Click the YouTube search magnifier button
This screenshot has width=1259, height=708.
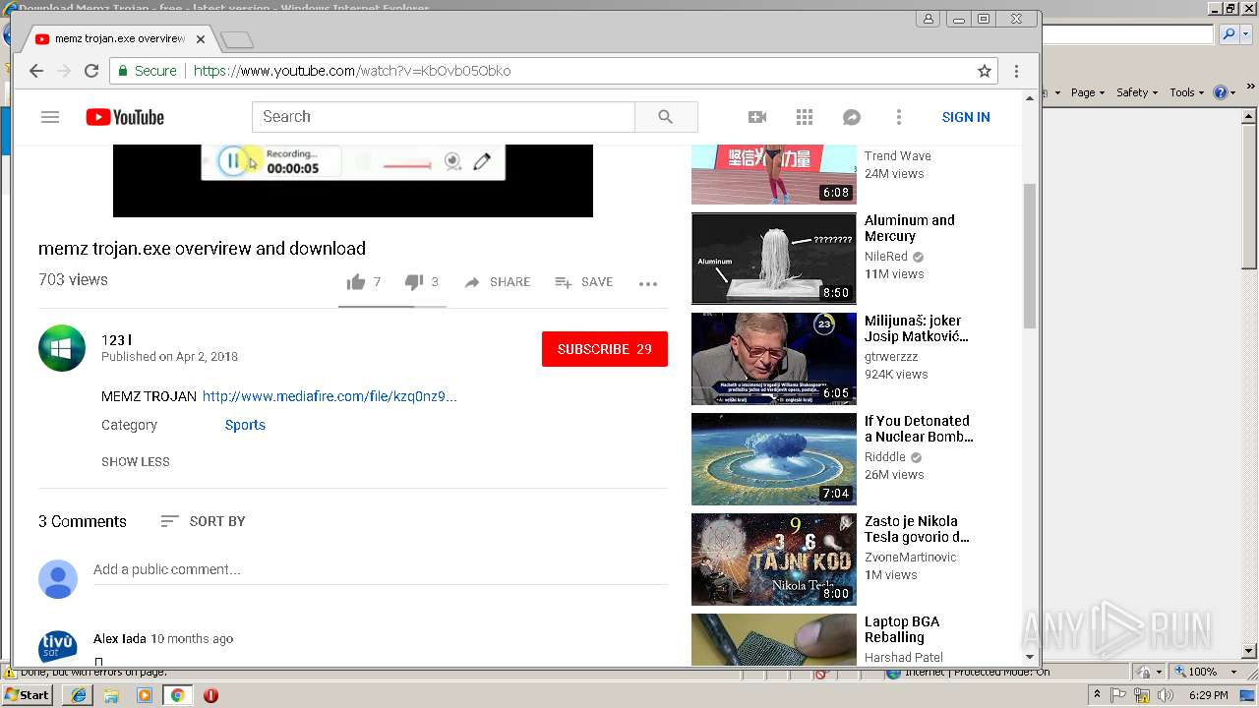point(666,117)
